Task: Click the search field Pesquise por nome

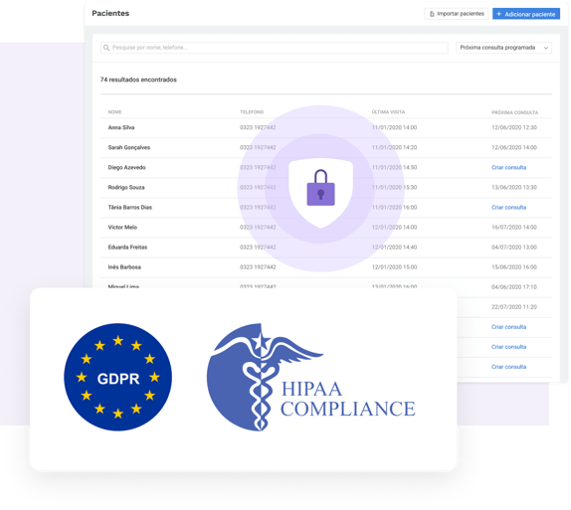Action: click(x=275, y=48)
